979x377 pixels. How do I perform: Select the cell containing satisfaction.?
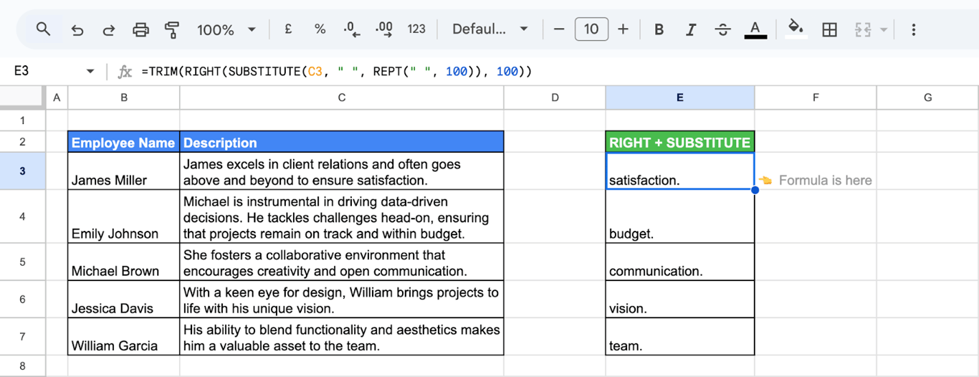pos(680,171)
